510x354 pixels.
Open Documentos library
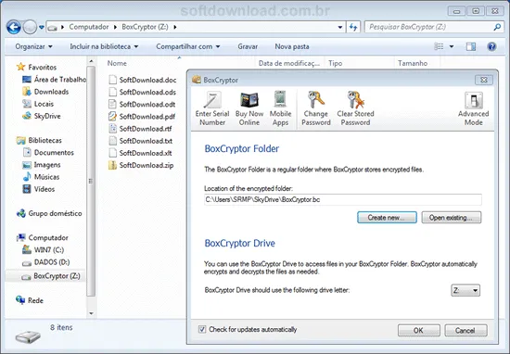(x=48, y=153)
